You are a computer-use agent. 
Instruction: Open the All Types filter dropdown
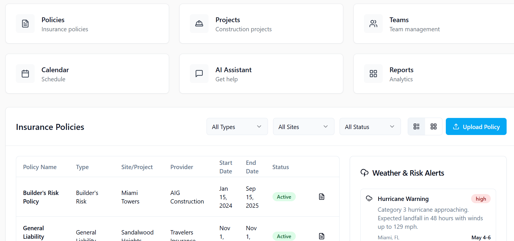click(237, 126)
